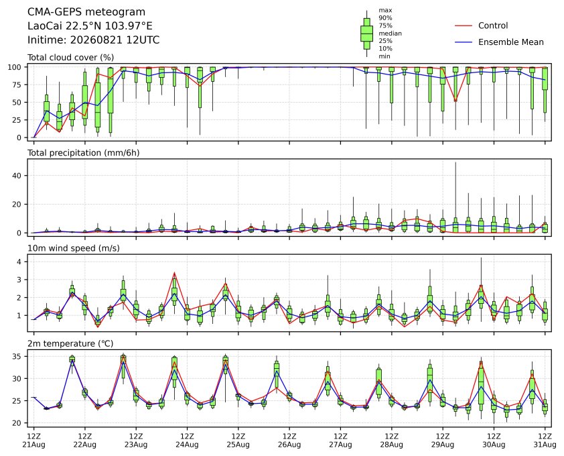
Task: Click the 'CMA-GEPS meteogram' title text
Action: click(x=86, y=12)
